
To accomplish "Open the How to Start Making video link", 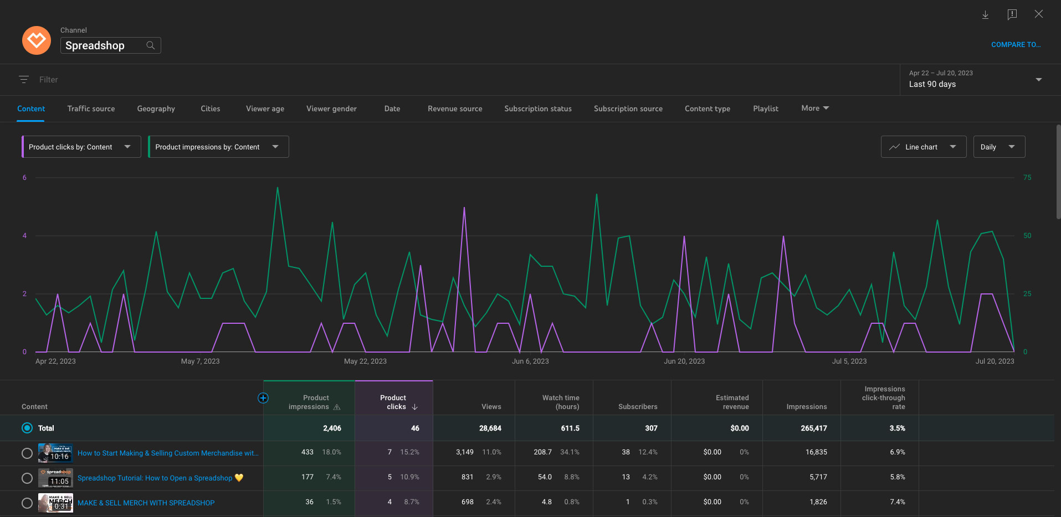I will [167, 453].
